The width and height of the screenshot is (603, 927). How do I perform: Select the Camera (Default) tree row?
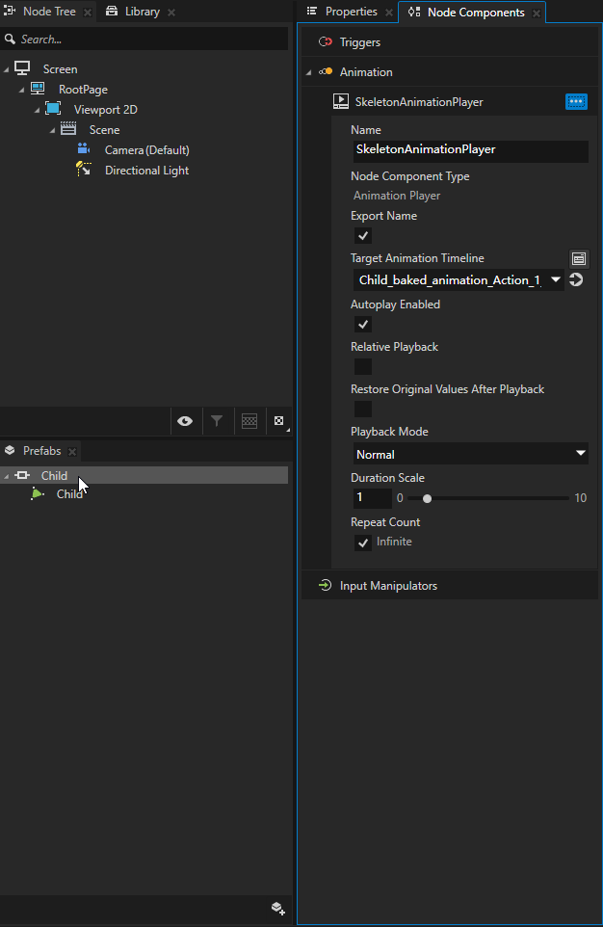(x=146, y=149)
